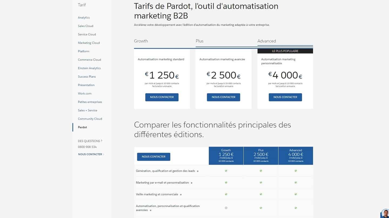The image size is (389, 218).
Task: Go to Sales Cloud pricing
Action: pyautogui.click(x=85, y=26)
